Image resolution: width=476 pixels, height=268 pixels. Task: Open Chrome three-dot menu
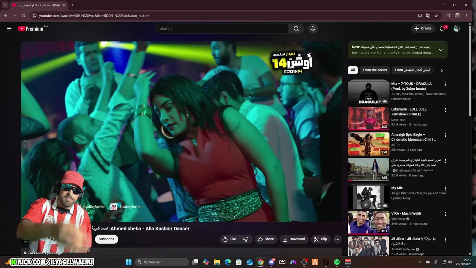[x=466, y=16]
